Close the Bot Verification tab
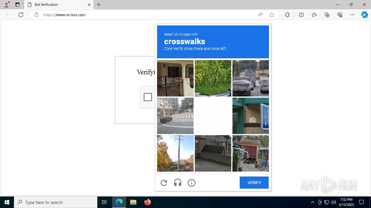The width and height of the screenshot is (371, 208). tap(89, 5)
